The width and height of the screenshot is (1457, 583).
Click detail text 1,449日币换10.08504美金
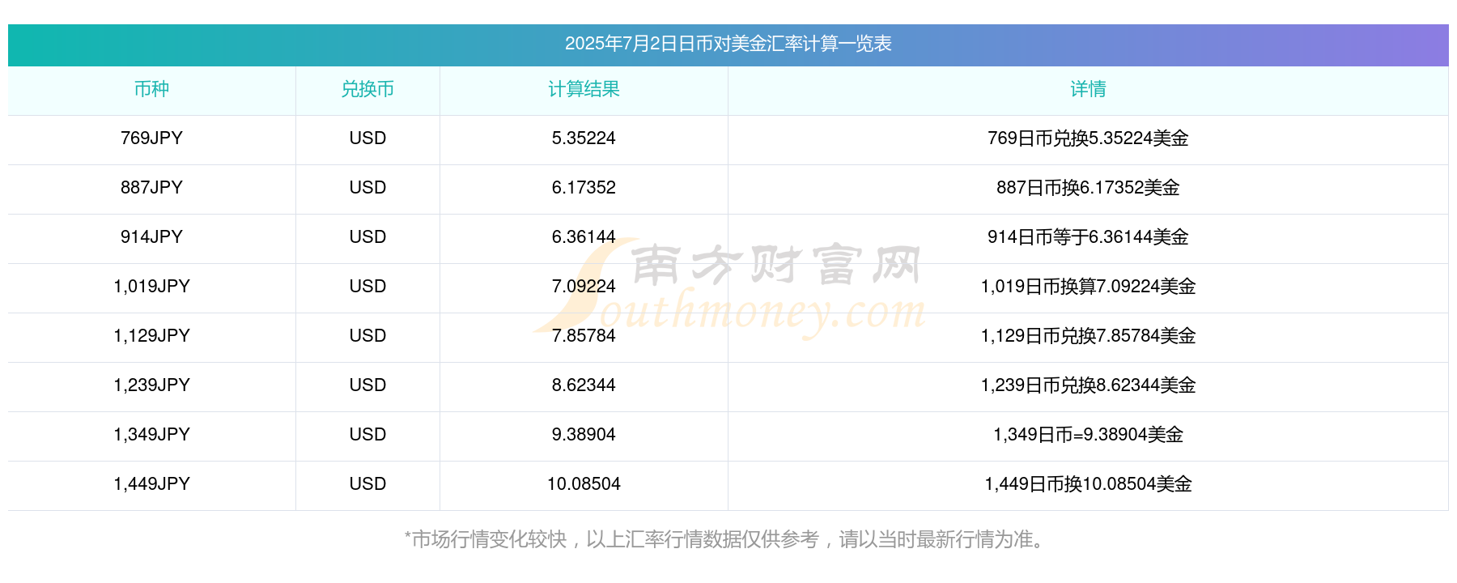1088,484
